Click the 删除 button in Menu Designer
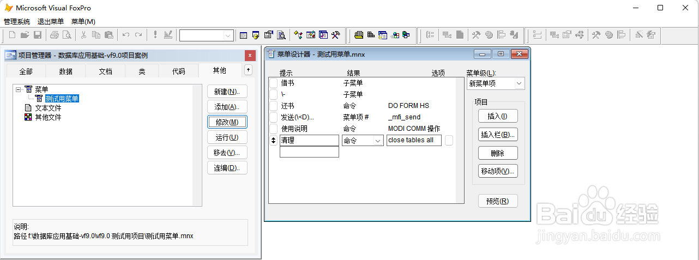This screenshot has width=699, height=260. (x=498, y=153)
